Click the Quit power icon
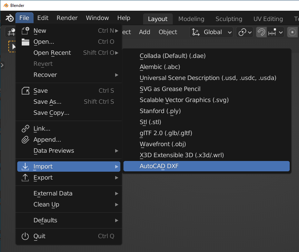The height and width of the screenshot is (252, 299). [25, 236]
